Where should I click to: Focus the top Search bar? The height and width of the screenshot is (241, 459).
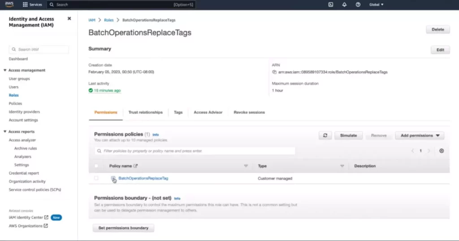point(121,4)
